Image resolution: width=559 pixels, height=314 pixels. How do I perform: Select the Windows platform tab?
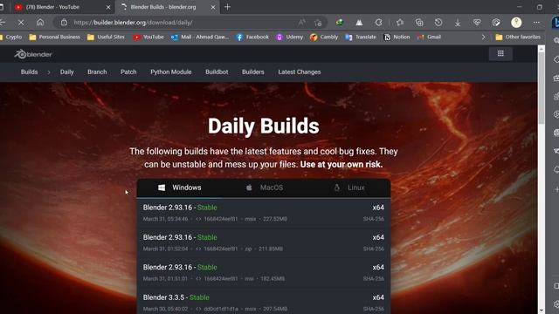tap(179, 188)
